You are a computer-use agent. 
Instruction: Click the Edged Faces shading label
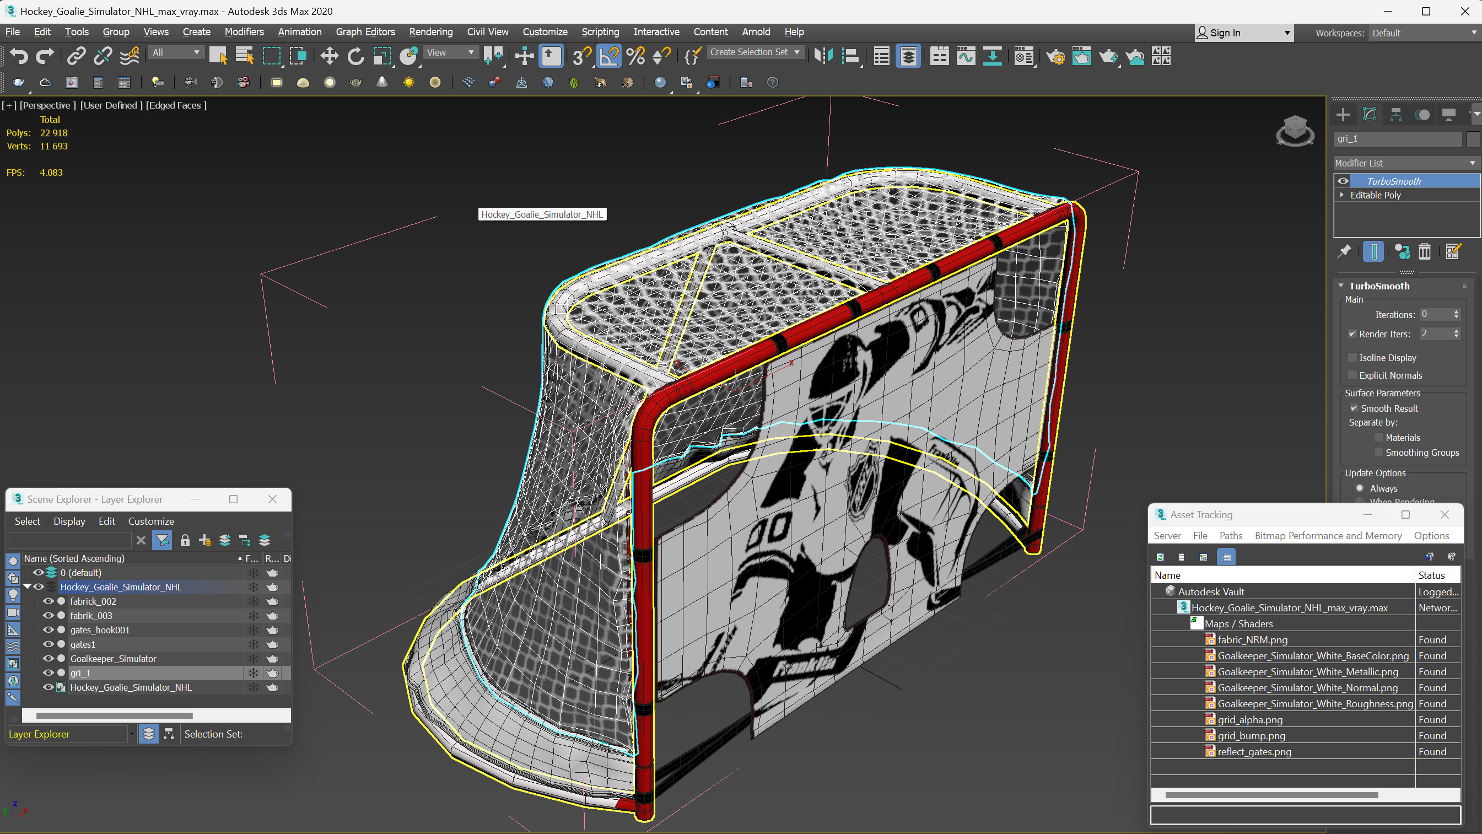coord(176,105)
